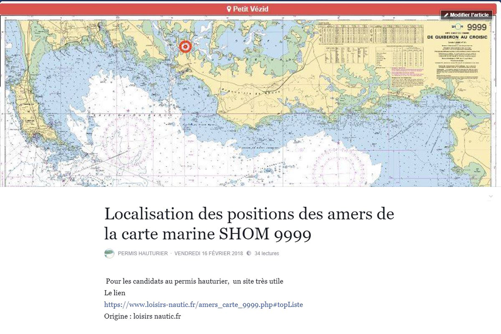Image resolution: width=501 pixels, height=334 pixels.
Task: Click the line "Pour les candidats au permis hauturier"
Action: pos(194,282)
